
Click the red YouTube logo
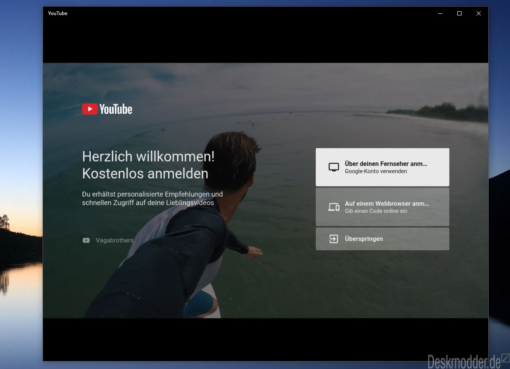(107, 109)
